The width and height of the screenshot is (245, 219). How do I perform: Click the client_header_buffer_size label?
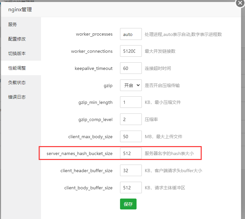click(x=86, y=171)
